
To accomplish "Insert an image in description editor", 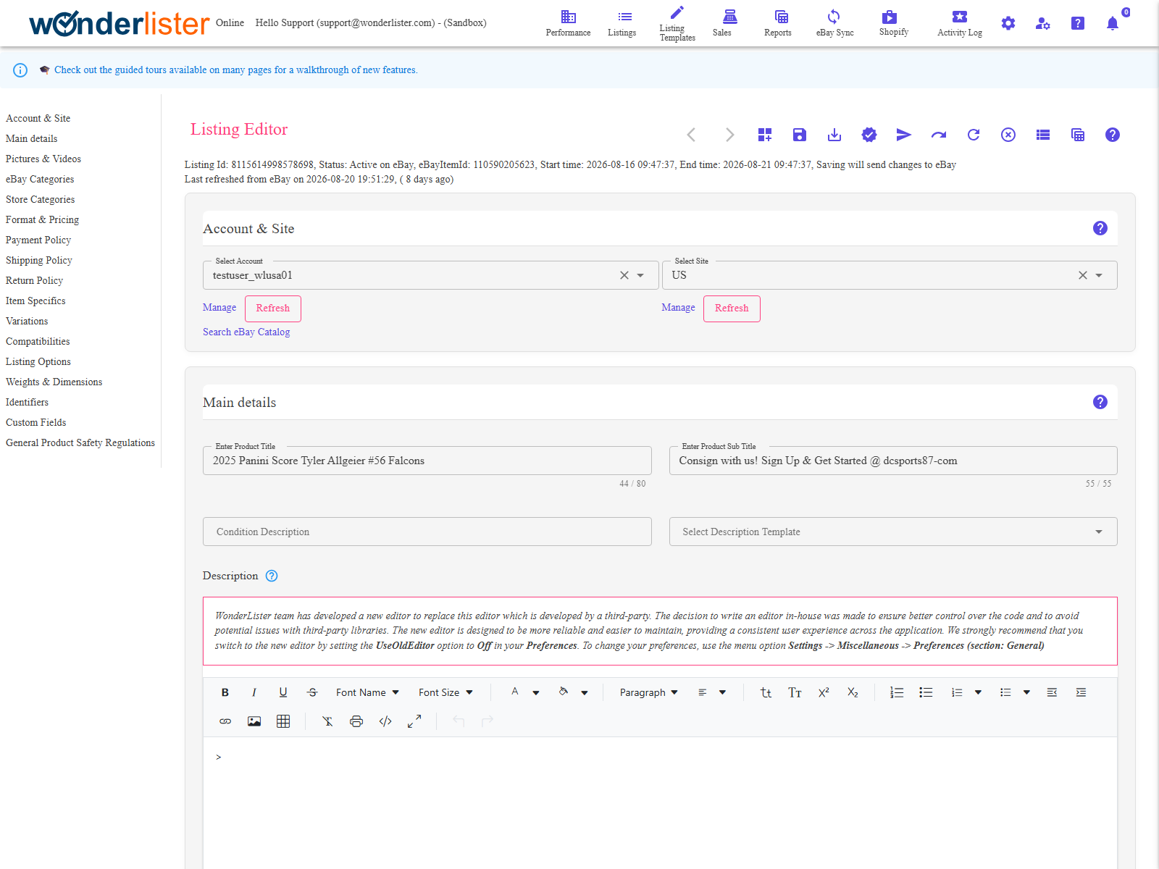I will (254, 721).
